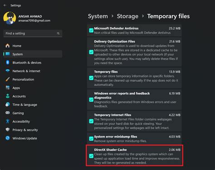Image resolution: width=215 pixels, height=170 pixels.
Task: Click the 4.03 MB size value
Action: (175, 137)
